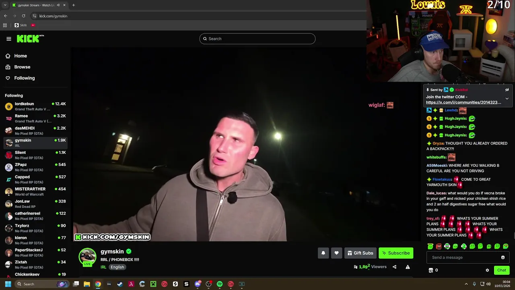Click Flowtakuu's username in chat
Screen dimensions: 515x290
[x=442, y=179]
